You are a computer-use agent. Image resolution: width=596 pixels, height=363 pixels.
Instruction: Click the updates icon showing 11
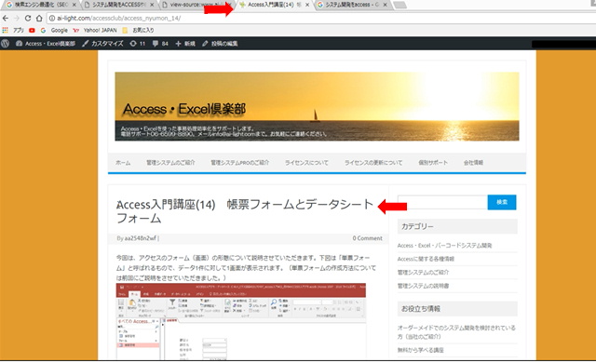click(138, 44)
